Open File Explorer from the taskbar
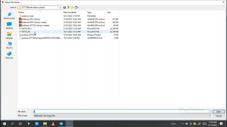The height and width of the screenshot is (127, 227). tap(45, 124)
